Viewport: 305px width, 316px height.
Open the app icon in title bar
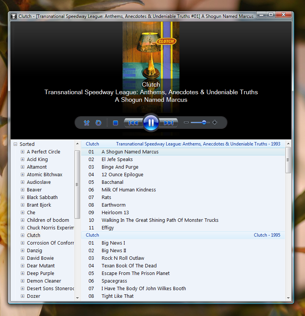pos(14,16)
